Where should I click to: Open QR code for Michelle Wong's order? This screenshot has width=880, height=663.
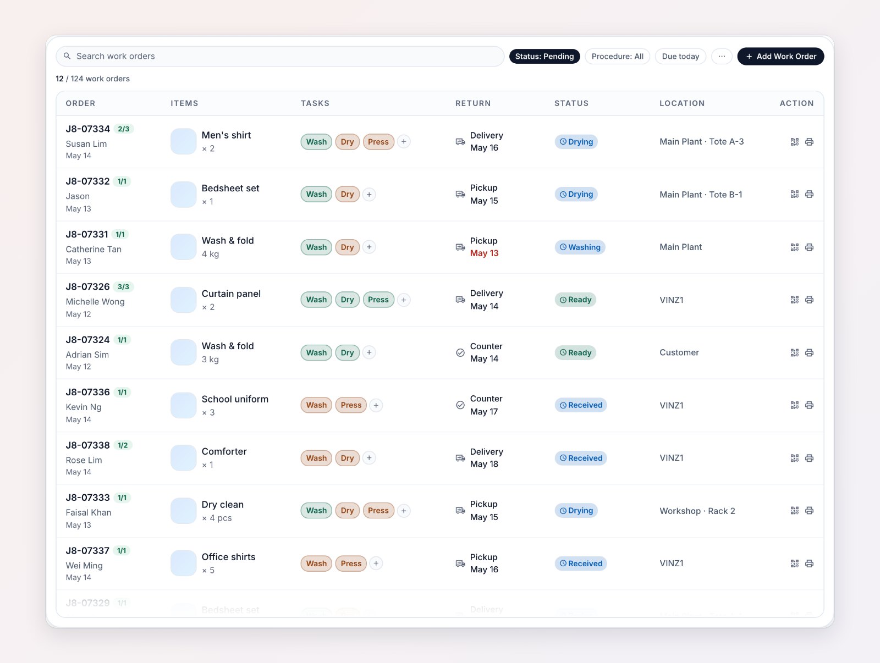tap(794, 300)
